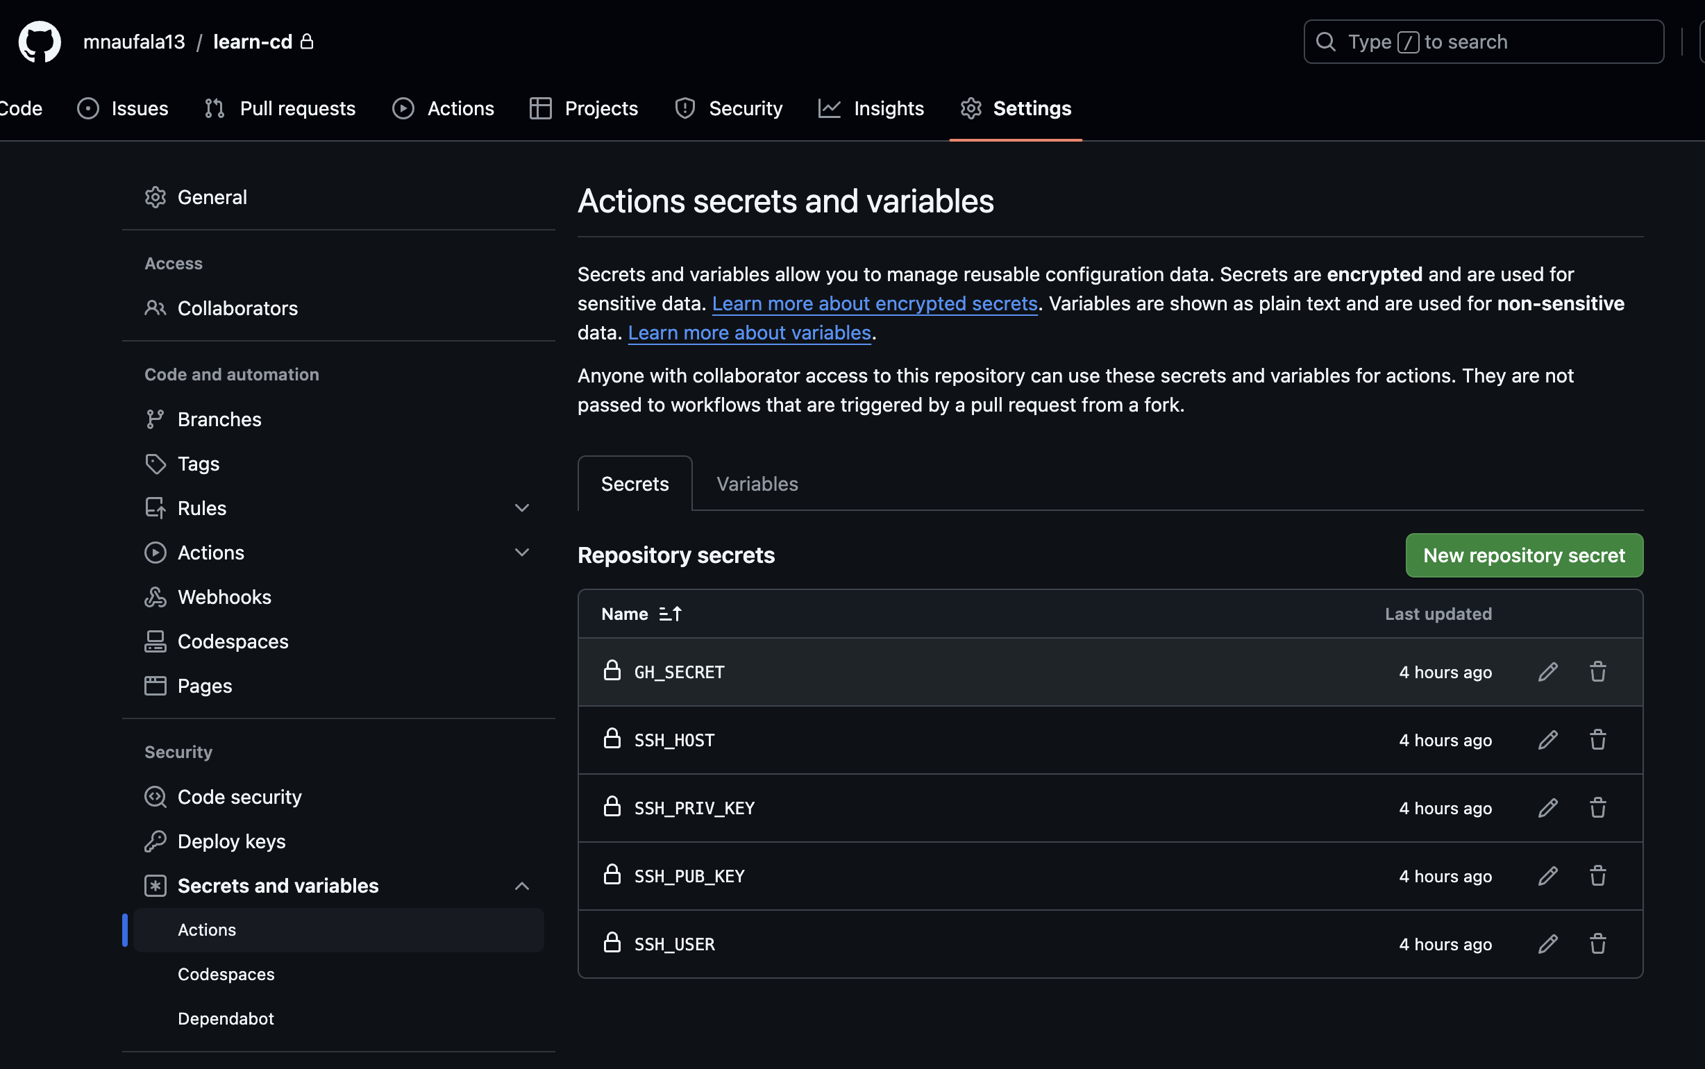Sort secrets by Name arrow icon

669,614
